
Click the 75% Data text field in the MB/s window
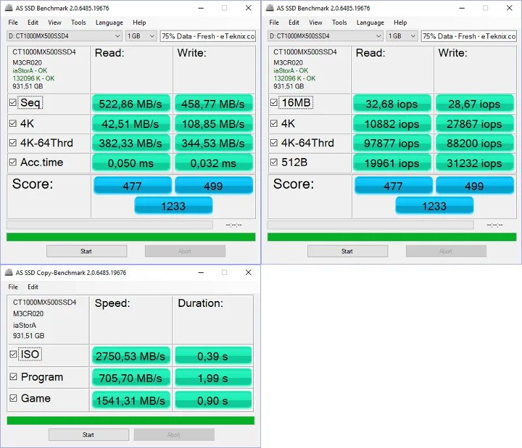coord(207,36)
